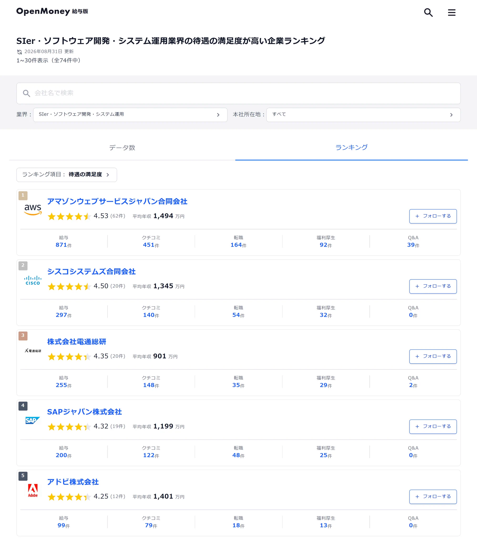Follow アドビ with フォローする button
Viewport: 477px width, 538px height.
click(x=433, y=497)
